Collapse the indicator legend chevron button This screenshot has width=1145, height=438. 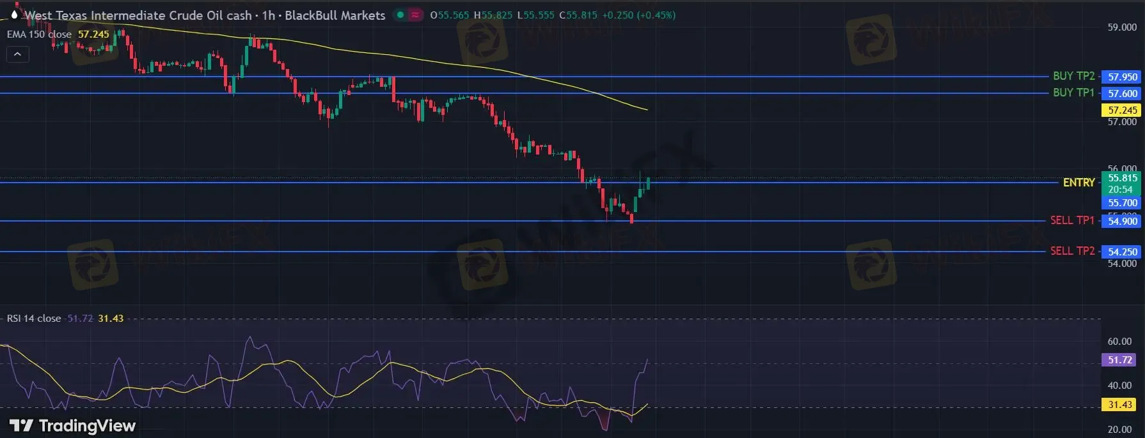pyautogui.click(x=17, y=54)
